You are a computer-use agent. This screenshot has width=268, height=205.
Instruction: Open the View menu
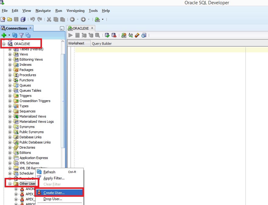coord(27,11)
